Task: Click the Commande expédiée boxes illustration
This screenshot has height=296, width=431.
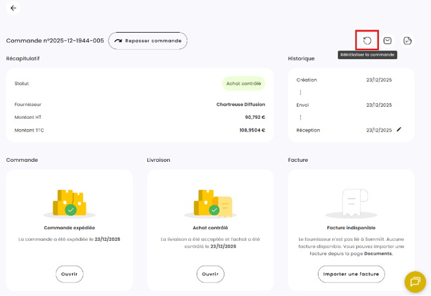Action: click(x=69, y=204)
